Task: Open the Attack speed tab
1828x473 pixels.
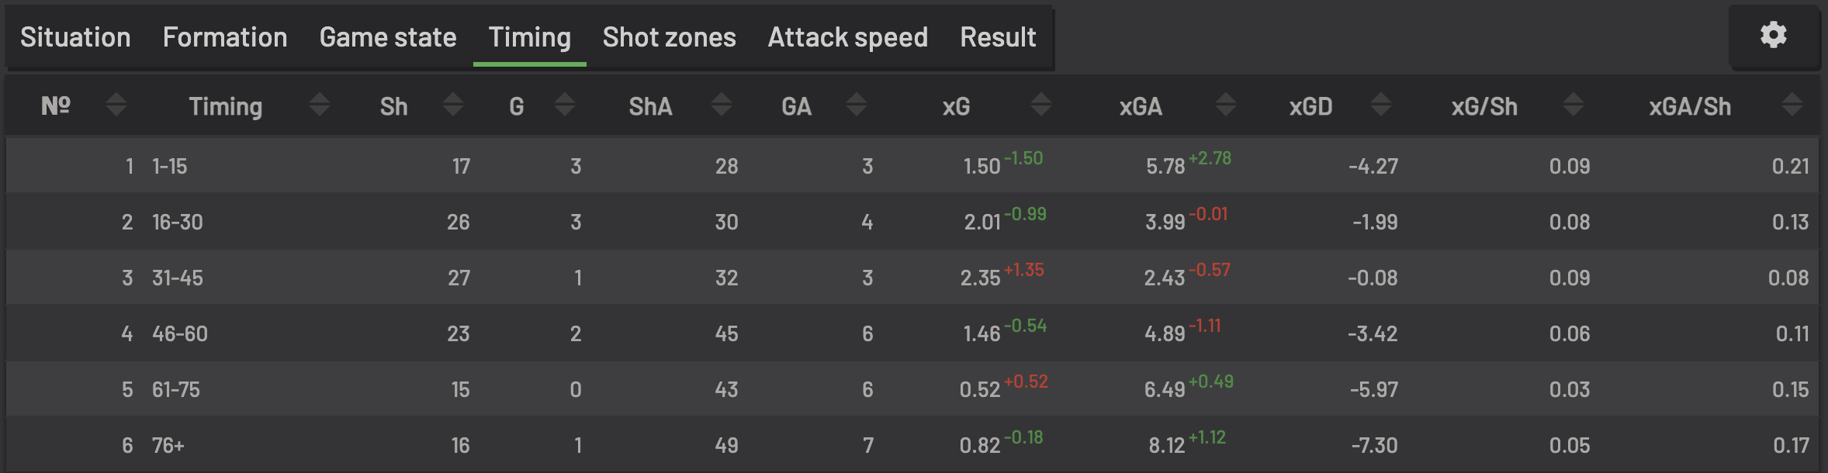Action: 848,37
